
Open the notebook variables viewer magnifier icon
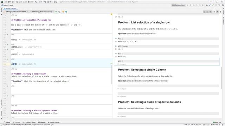coord(59,12)
